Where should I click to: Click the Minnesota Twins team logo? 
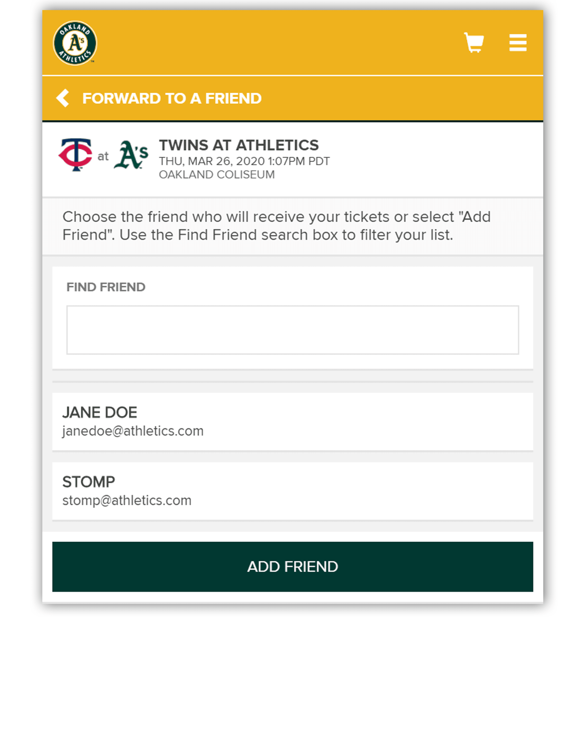coord(75,154)
